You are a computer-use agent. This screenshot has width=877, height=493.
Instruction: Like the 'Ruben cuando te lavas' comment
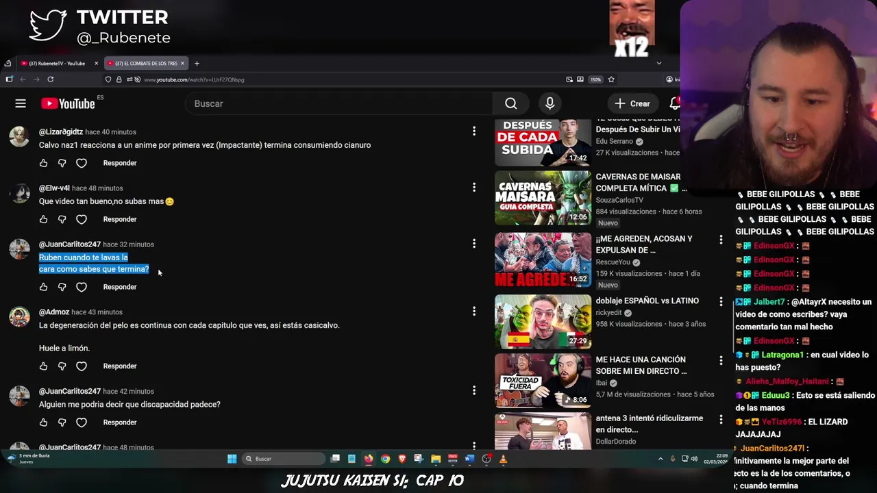[x=43, y=287]
